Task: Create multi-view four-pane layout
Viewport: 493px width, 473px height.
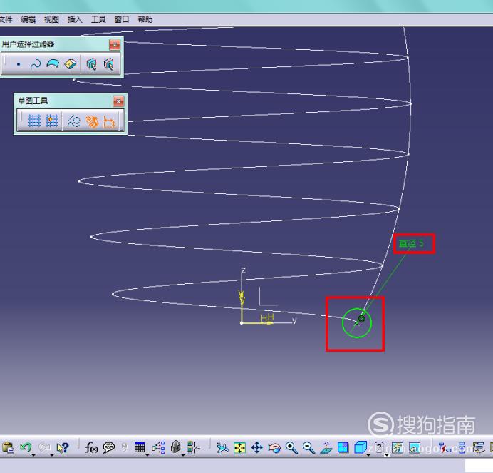Action: coord(343,448)
